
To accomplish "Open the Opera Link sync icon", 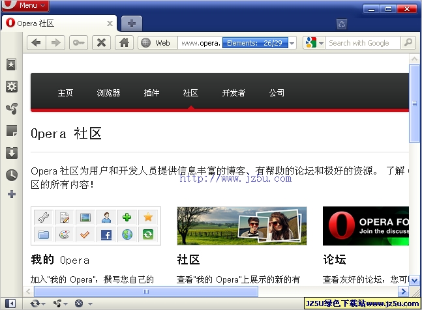I will click(x=35, y=304).
